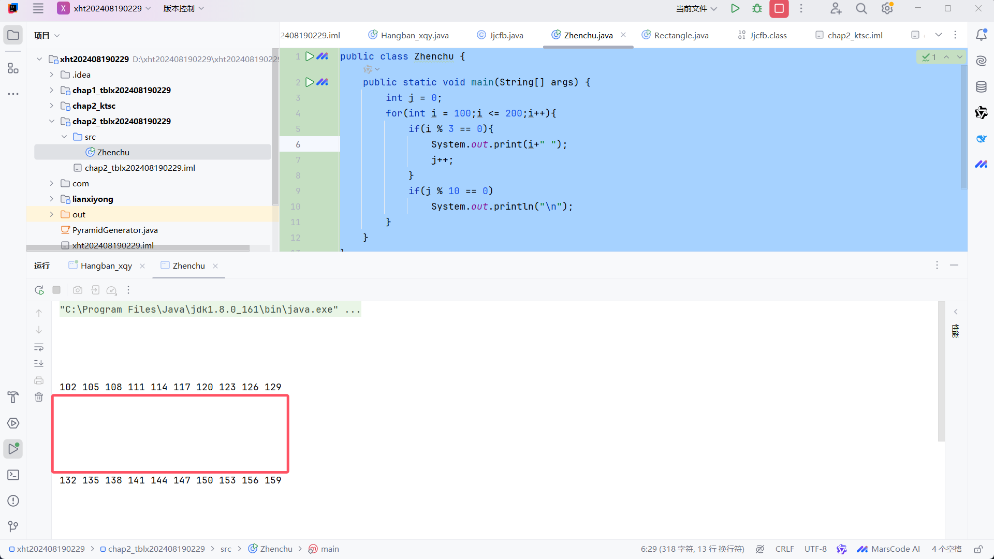The image size is (994, 559).
Task: Open the main hamburger menu
Action: pos(38,8)
